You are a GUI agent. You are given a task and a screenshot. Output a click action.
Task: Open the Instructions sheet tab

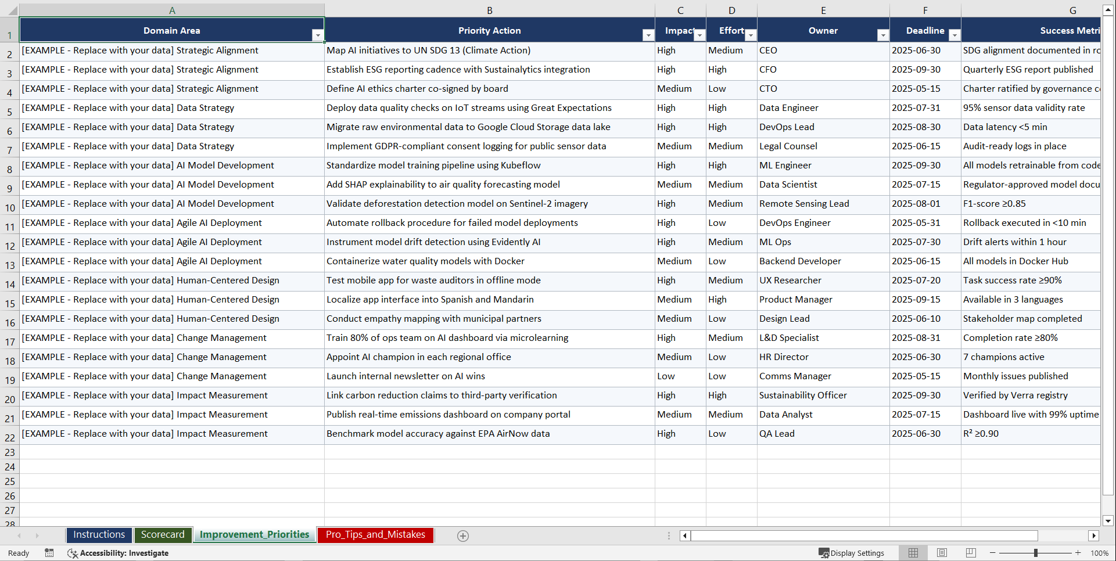pyautogui.click(x=99, y=534)
